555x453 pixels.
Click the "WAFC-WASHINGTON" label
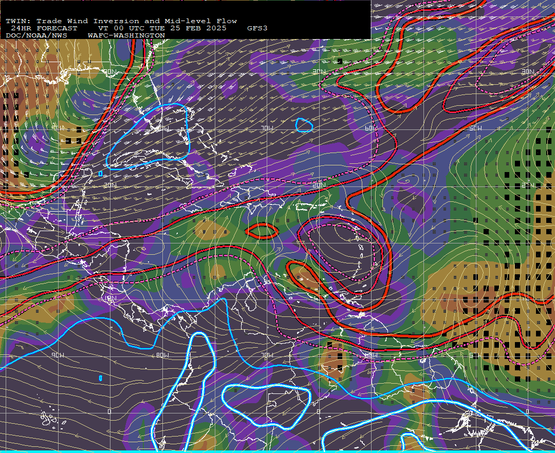pyautogui.click(x=126, y=36)
